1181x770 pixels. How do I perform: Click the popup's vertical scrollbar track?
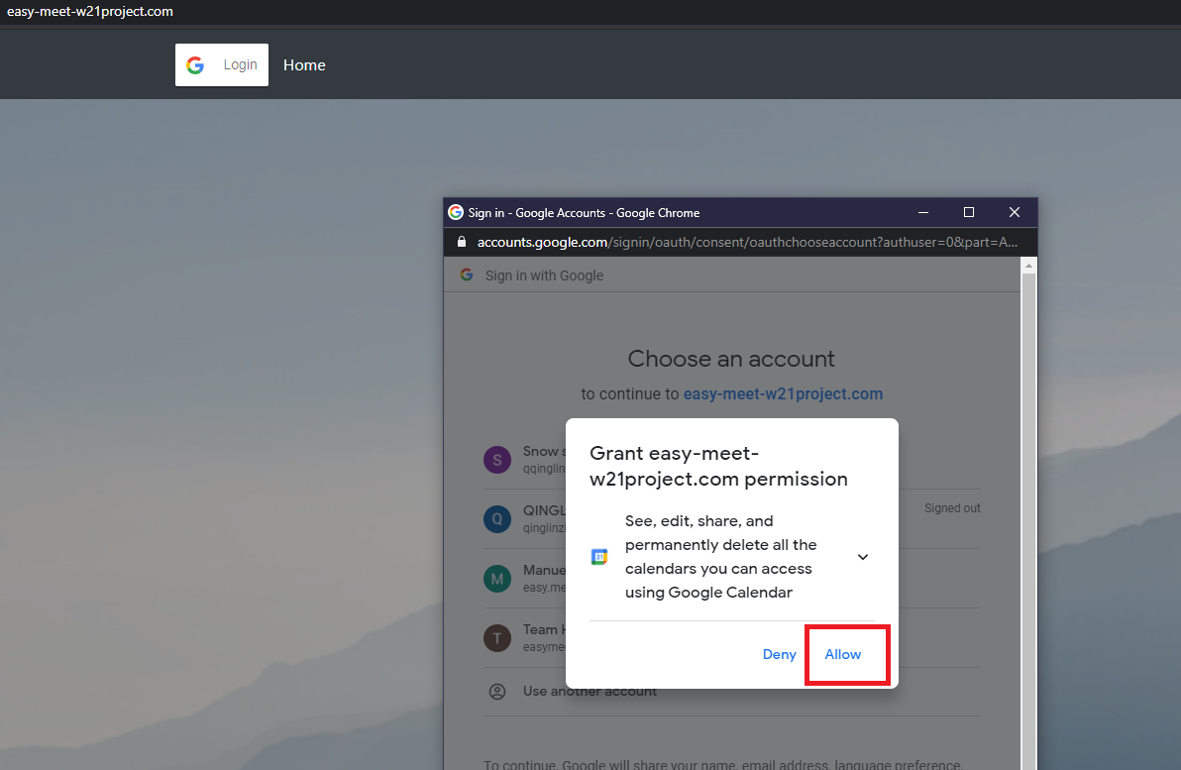(x=1028, y=521)
